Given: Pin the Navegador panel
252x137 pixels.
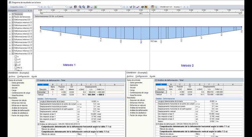Looking at the screenshot, I should coord(29,11).
